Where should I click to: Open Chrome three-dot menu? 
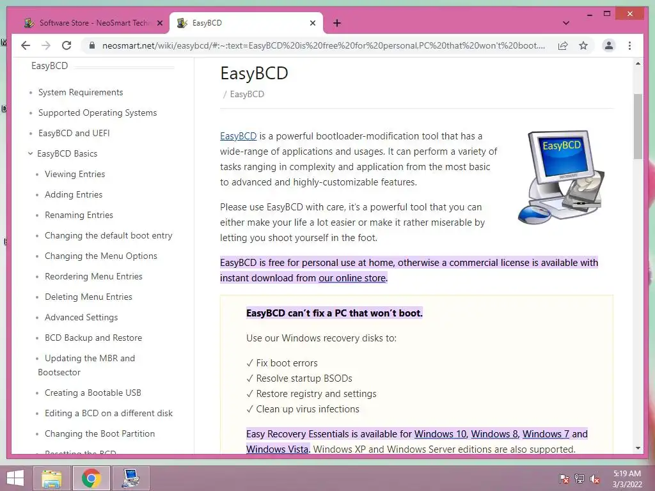coord(630,45)
